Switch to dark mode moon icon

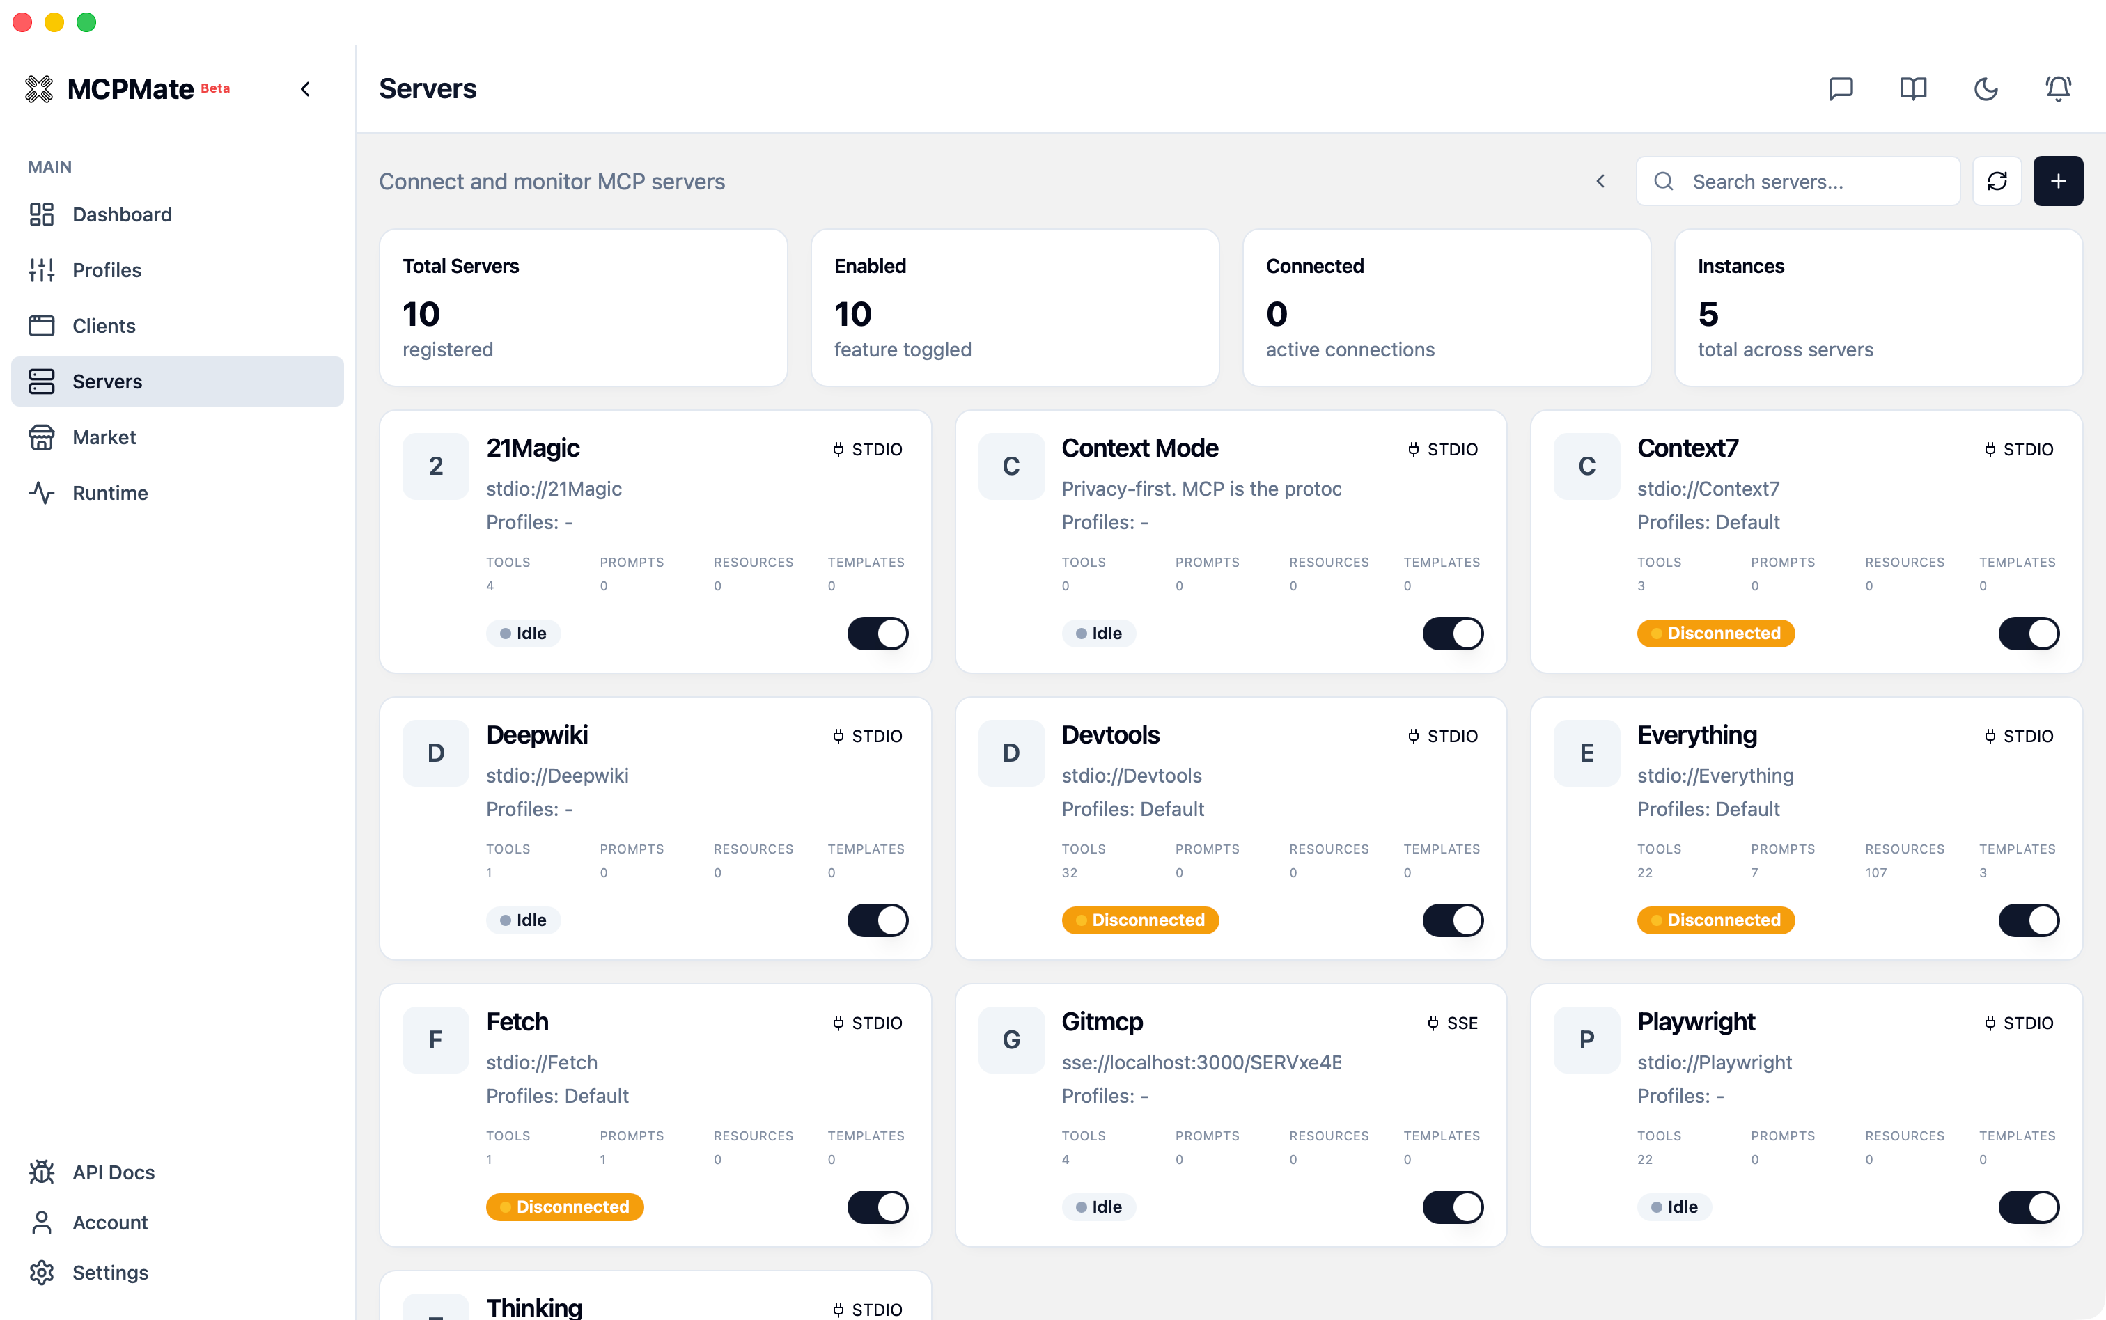[x=1986, y=89]
